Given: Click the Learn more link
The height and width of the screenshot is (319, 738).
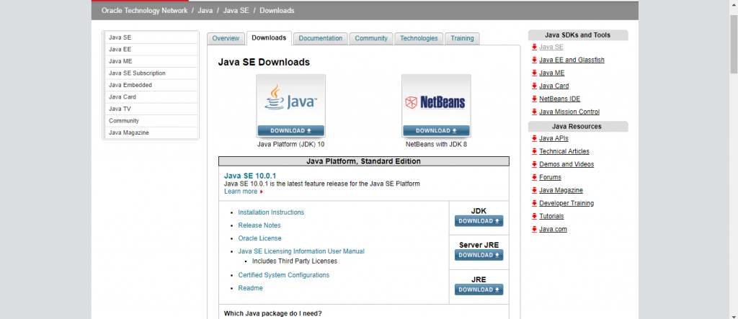Looking at the screenshot, I should [241, 192].
